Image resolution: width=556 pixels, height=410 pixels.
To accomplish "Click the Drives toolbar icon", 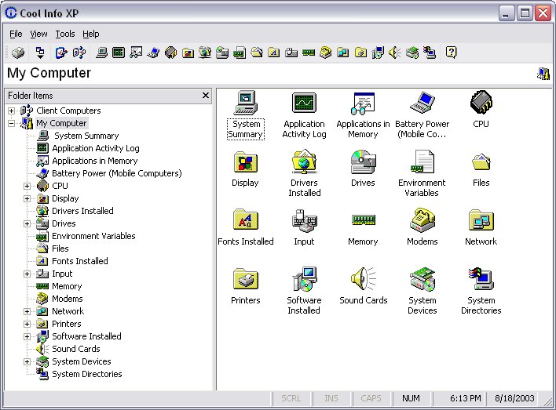I will 222,53.
